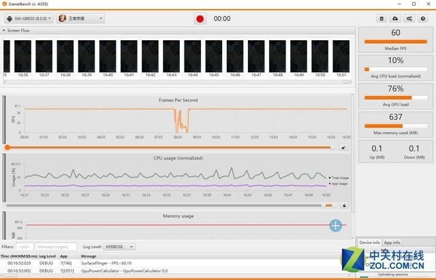Click the pid filter input field

[25, 247]
